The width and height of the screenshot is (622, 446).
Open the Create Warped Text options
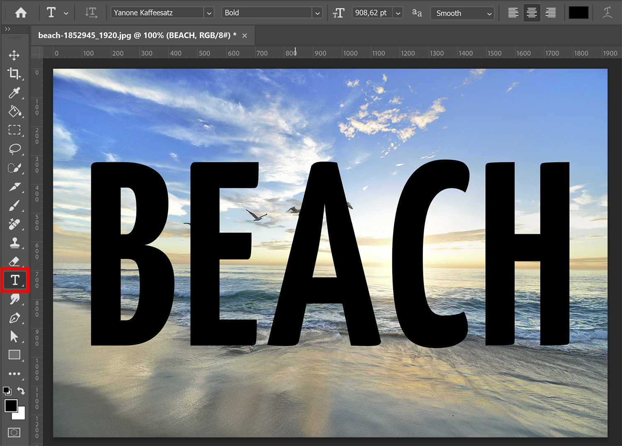click(x=607, y=12)
